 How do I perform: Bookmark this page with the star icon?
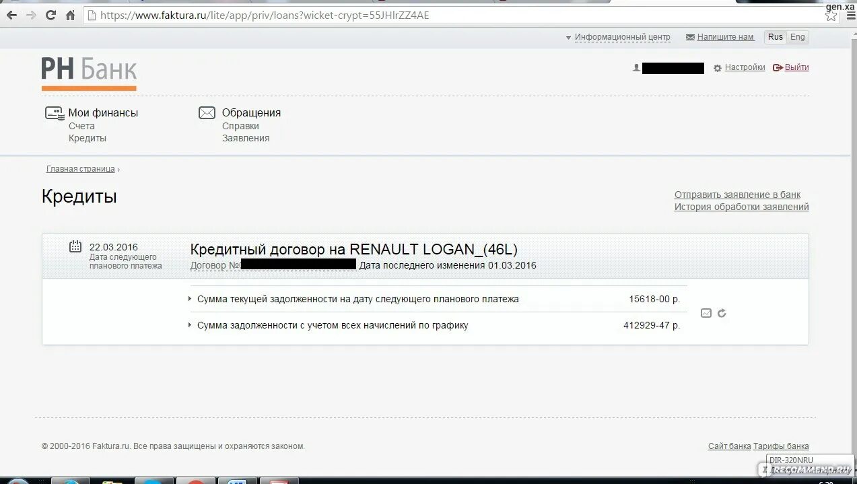pyautogui.click(x=831, y=15)
